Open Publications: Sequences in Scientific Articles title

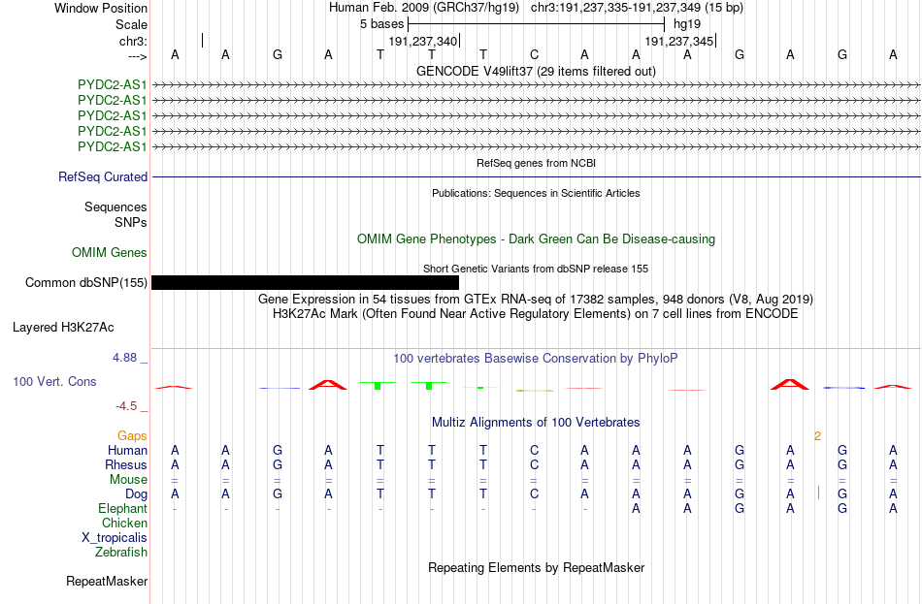tap(536, 193)
